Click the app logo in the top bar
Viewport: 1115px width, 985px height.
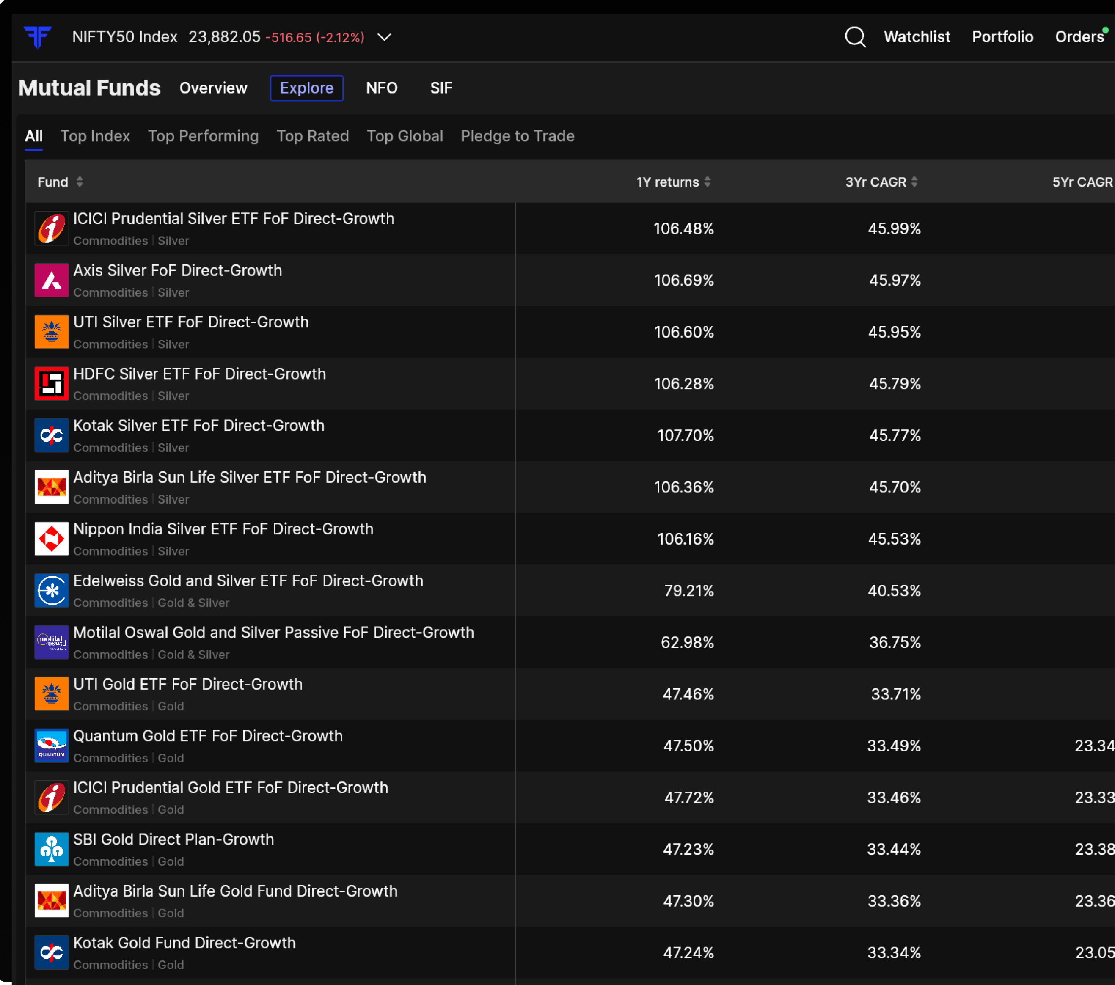coord(38,37)
